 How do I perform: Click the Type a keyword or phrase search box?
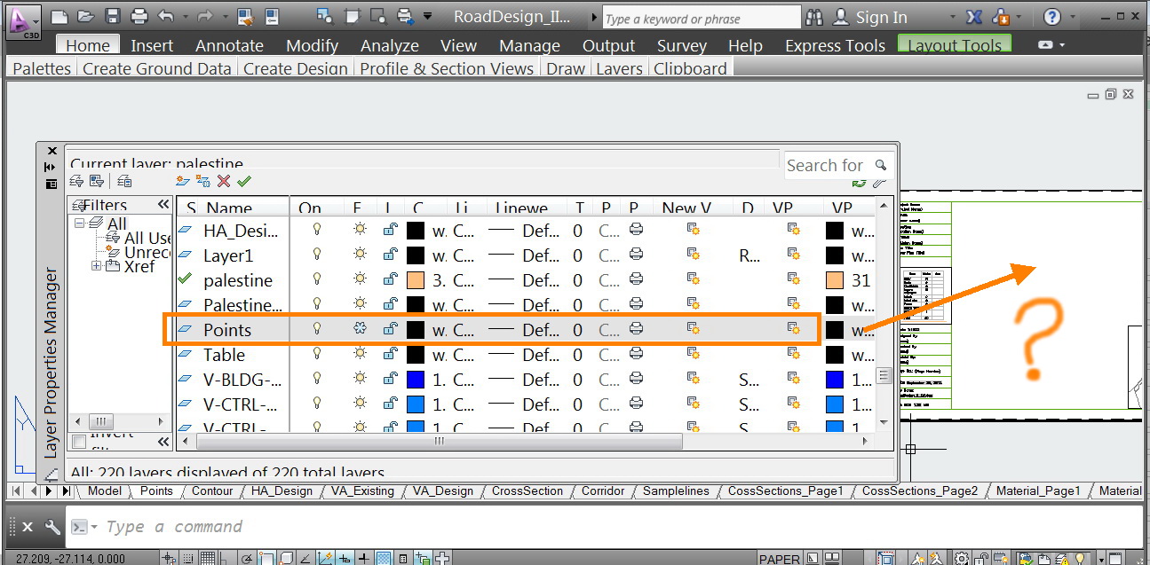click(701, 18)
